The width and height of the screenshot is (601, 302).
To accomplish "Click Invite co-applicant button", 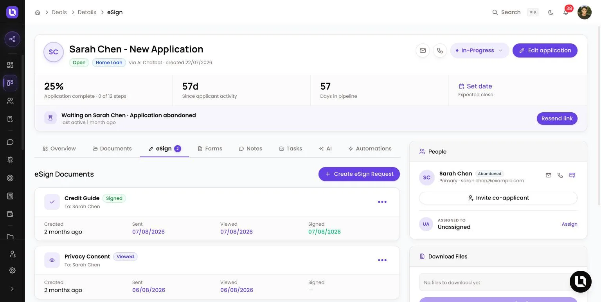I will point(498,198).
